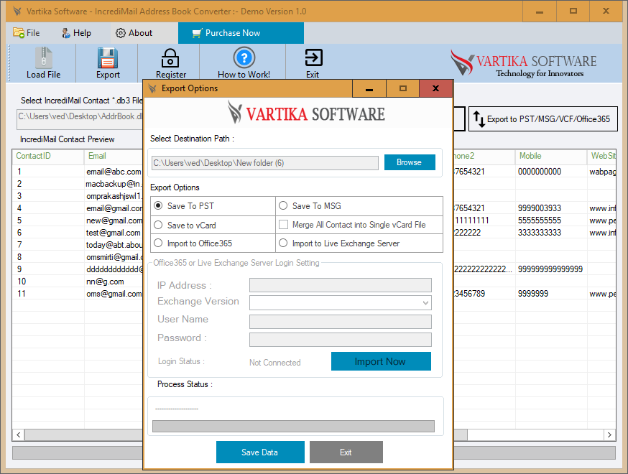
Task: Click the left arrow of the horizontal scrollbar
Action: point(19,434)
